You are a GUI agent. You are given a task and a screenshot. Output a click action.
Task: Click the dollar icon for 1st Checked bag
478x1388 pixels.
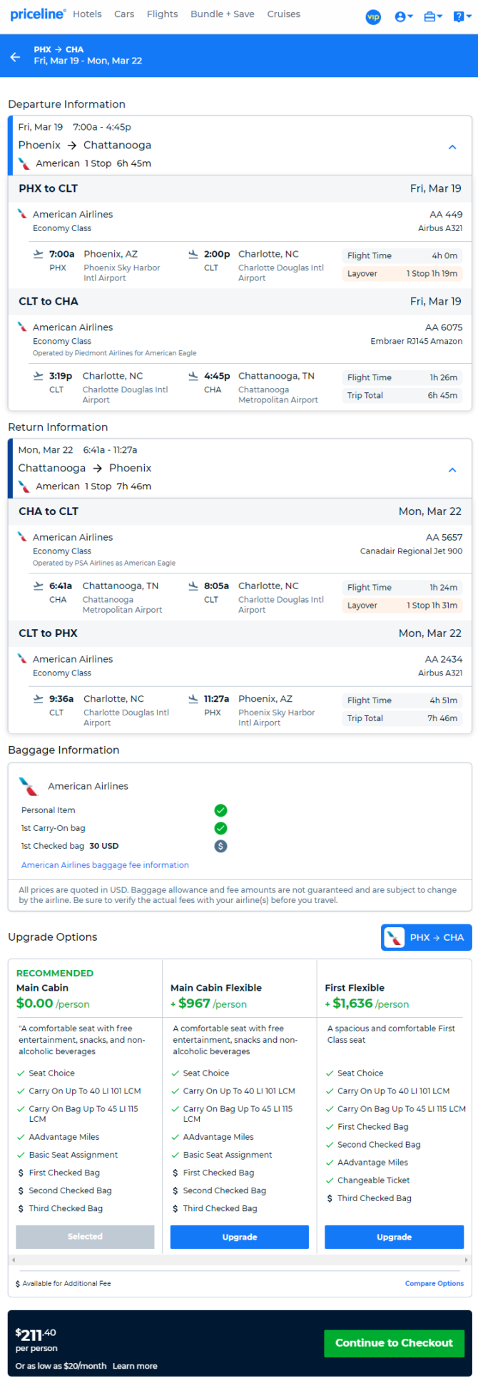point(221,846)
